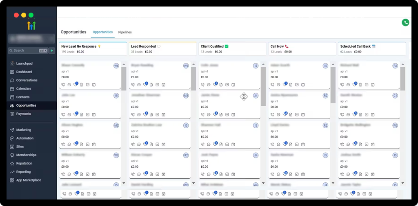
Task: Switch to the Pipelines tab
Action: [x=125, y=32]
